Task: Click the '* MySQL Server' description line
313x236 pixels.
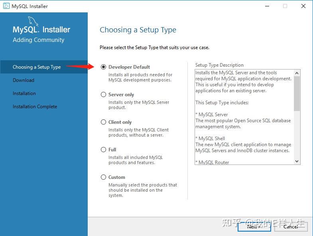Action: tap(212, 114)
